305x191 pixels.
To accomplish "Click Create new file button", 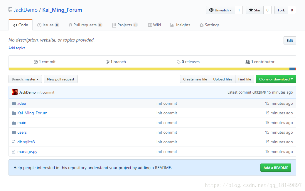I will pos(195,79).
